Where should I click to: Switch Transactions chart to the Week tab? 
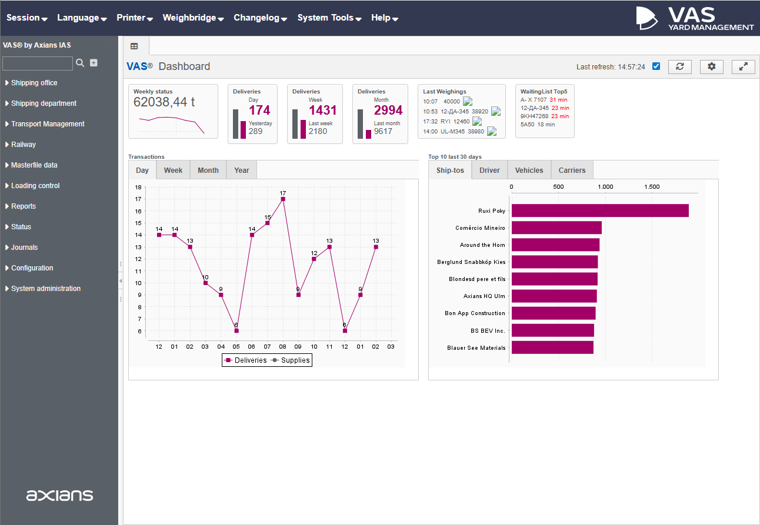[x=173, y=170]
